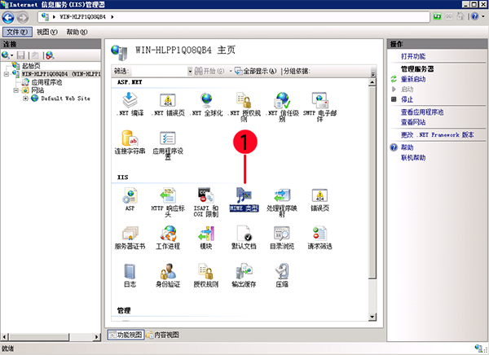The width and height of the screenshot is (489, 355).
Task: Open the 目录浏览 feature icon
Action: click(x=282, y=238)
